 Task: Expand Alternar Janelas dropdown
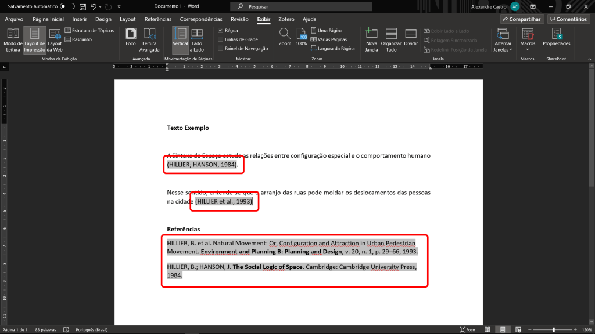point(503,39)
